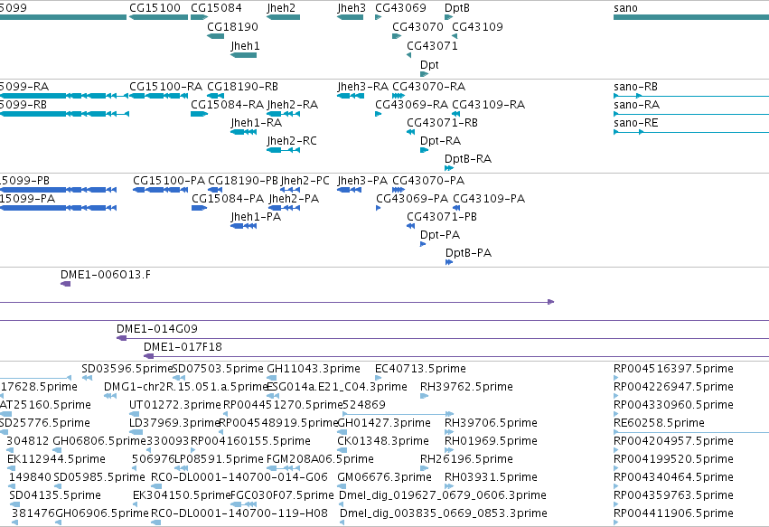Viewport: 769px width, 527px height.
Task: Select clone DME1-017F18
Action: 456,357
